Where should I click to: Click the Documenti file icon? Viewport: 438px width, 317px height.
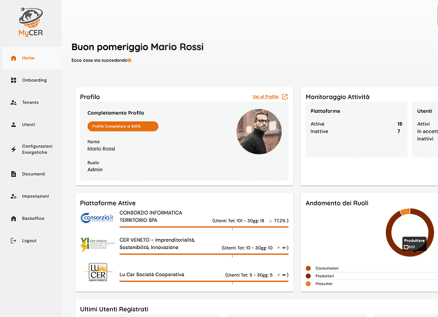coord(14,174)
